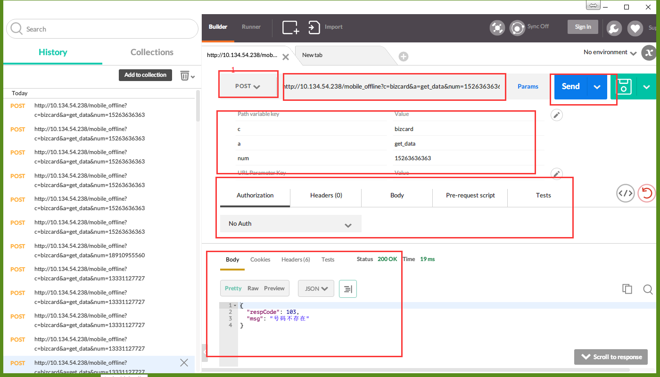Viewport: 660px width, 377px height.
Task: Select the Builder tab
Action: pos(218,27)
